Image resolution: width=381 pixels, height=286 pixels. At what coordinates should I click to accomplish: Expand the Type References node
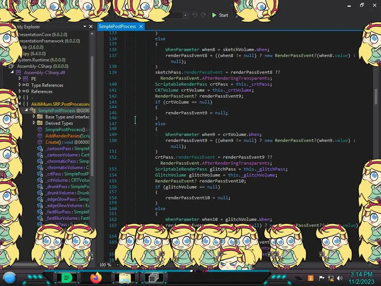[20, 85]
